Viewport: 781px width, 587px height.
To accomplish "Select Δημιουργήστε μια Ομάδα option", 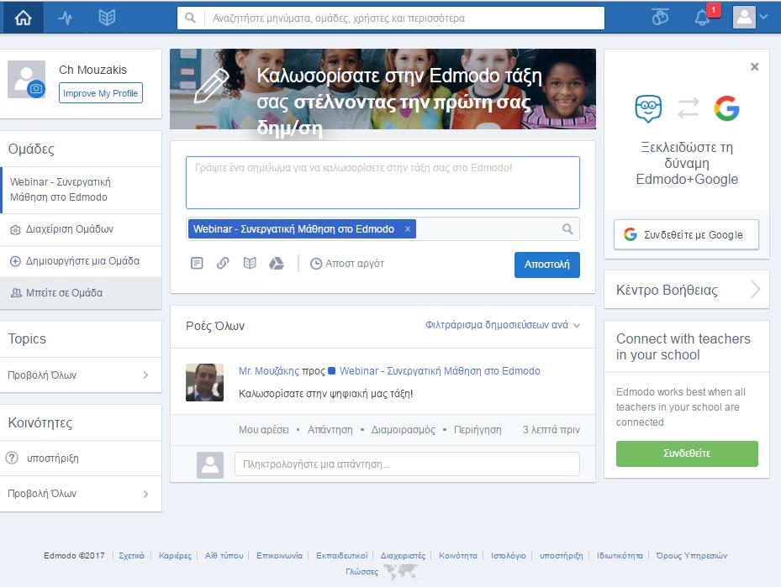I will click(x=81, y=261).
